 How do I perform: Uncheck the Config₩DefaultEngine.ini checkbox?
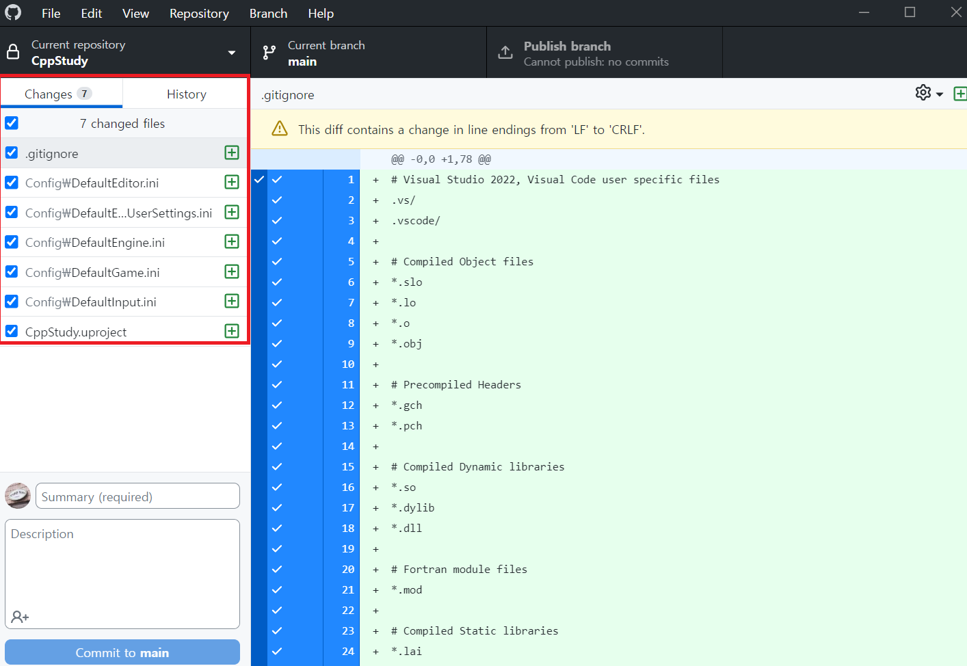12,242
